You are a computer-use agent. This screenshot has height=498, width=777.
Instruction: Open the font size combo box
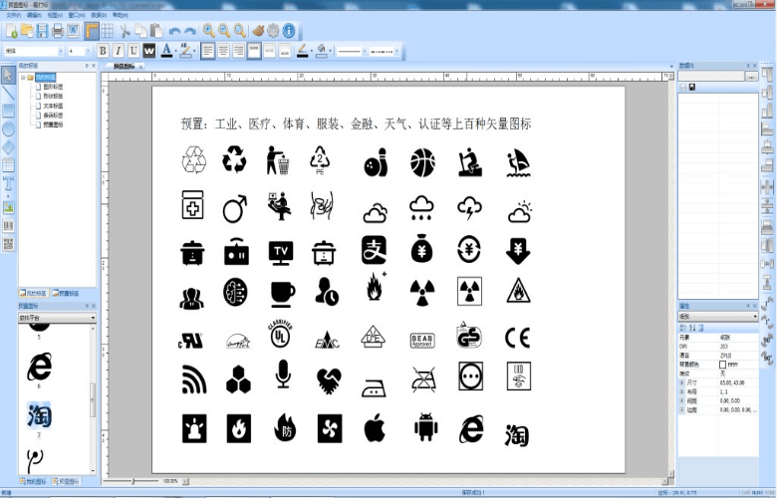point(80,51)
